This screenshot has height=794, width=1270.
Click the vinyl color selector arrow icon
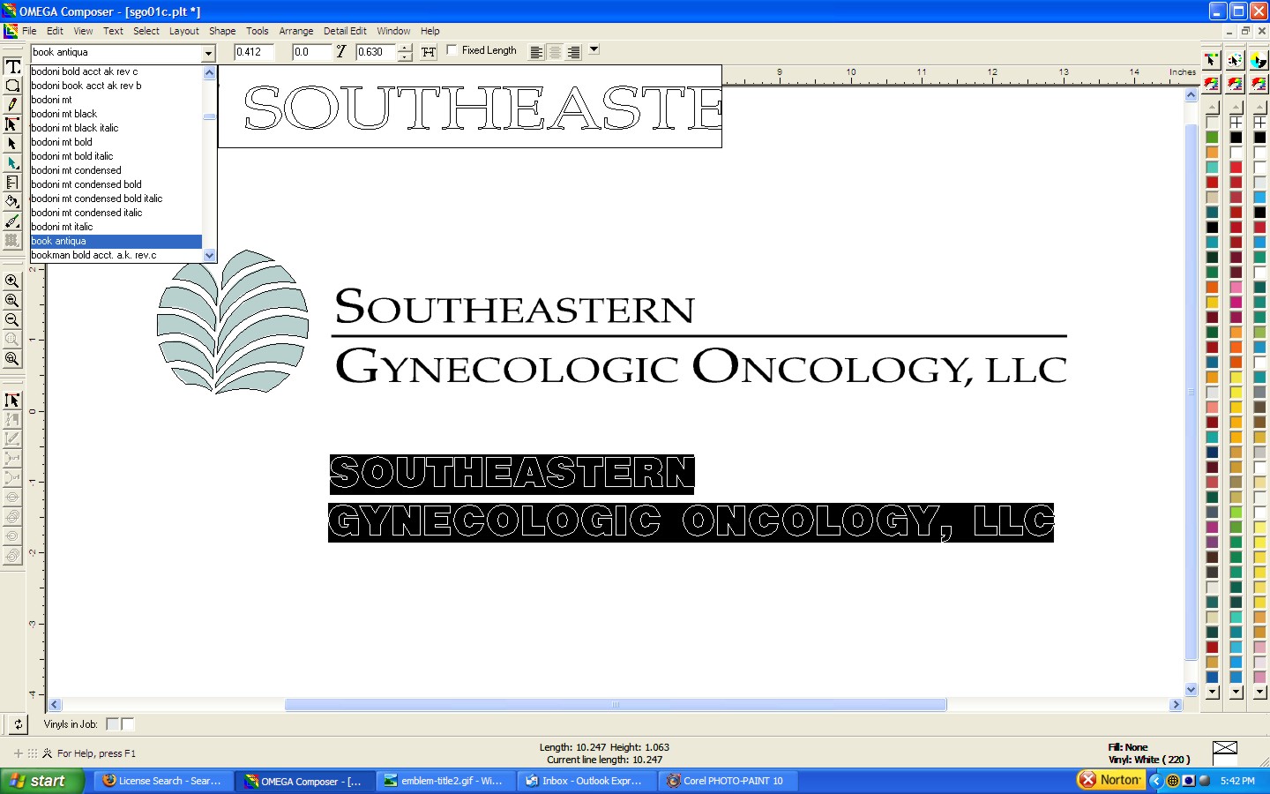click(x=1212, y=60)
